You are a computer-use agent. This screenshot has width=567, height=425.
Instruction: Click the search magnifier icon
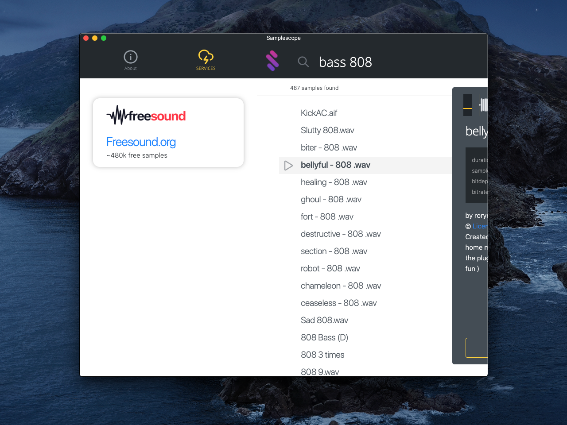303,62
